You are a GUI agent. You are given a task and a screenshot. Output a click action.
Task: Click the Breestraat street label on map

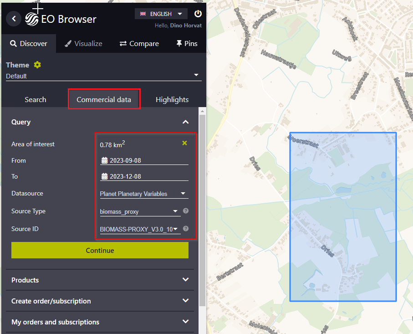point(359,86)
